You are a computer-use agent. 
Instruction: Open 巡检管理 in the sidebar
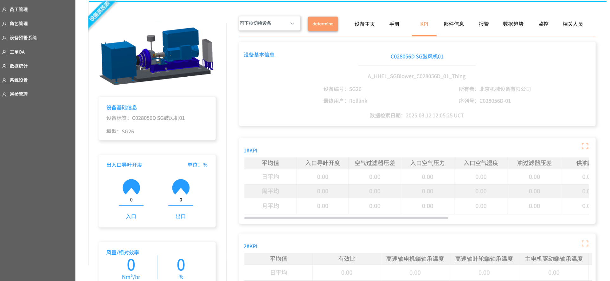[19, 94]
